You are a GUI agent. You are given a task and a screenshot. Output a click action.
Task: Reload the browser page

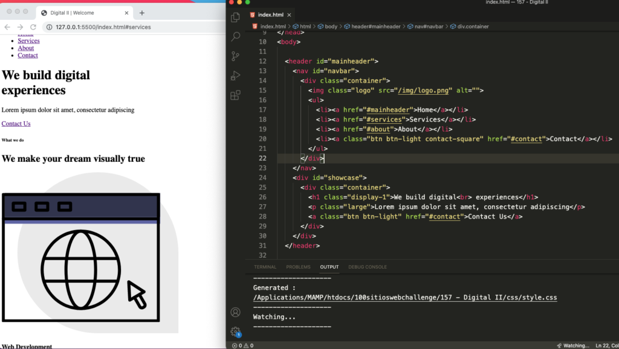(x=33, y=27)
